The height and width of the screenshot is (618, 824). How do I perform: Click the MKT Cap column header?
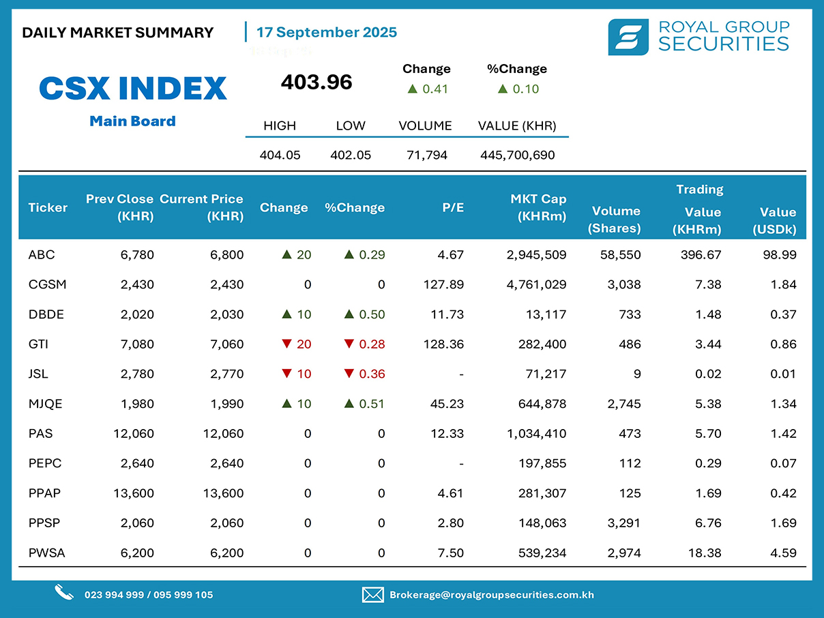(538, 207)
